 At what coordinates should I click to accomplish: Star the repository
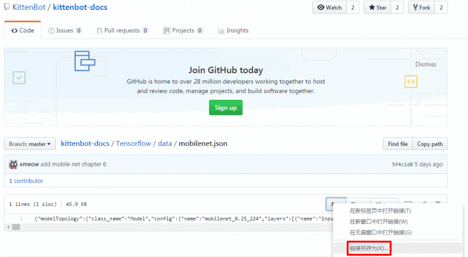click(377, 7)
